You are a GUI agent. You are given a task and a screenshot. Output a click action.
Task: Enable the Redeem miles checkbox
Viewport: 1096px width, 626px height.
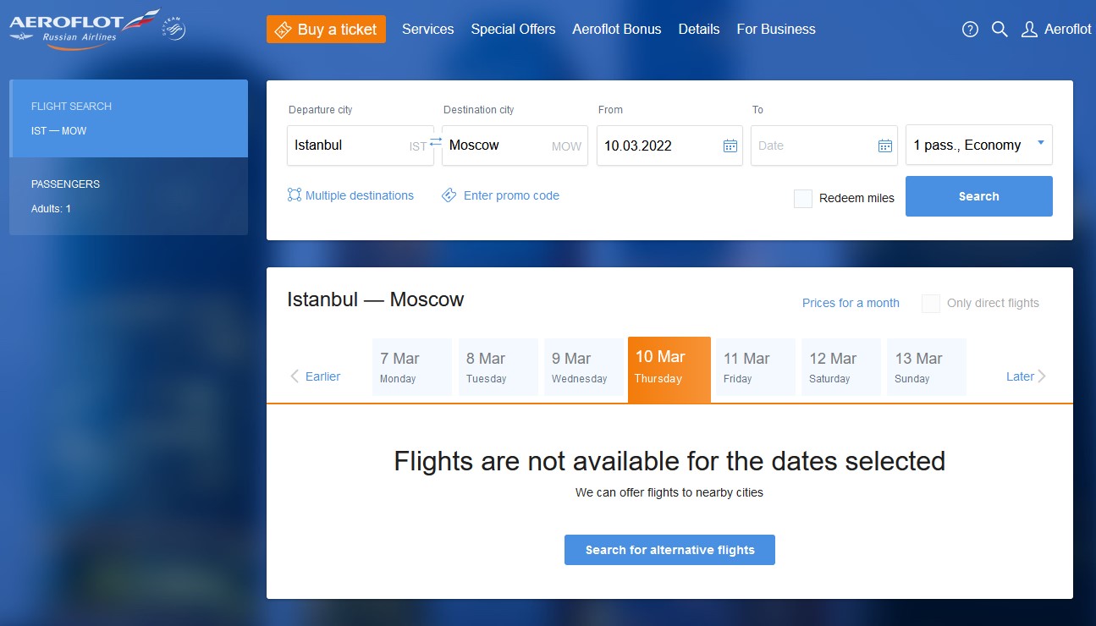803,199
